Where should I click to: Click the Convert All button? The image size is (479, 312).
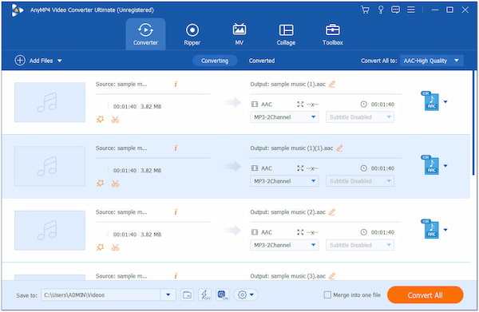click(426, 295)
